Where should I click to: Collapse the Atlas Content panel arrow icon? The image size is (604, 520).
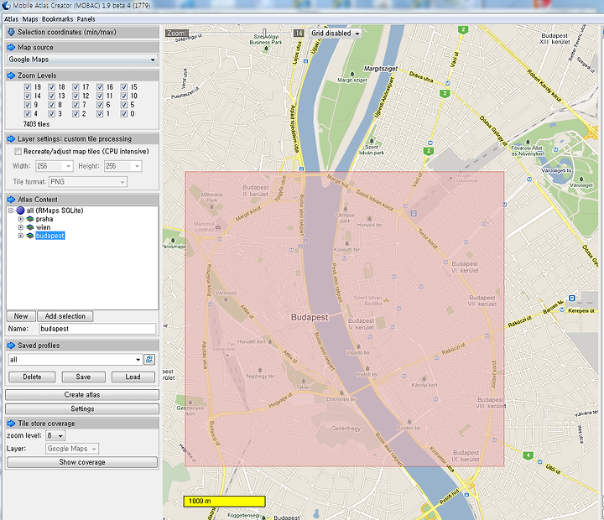11,199
